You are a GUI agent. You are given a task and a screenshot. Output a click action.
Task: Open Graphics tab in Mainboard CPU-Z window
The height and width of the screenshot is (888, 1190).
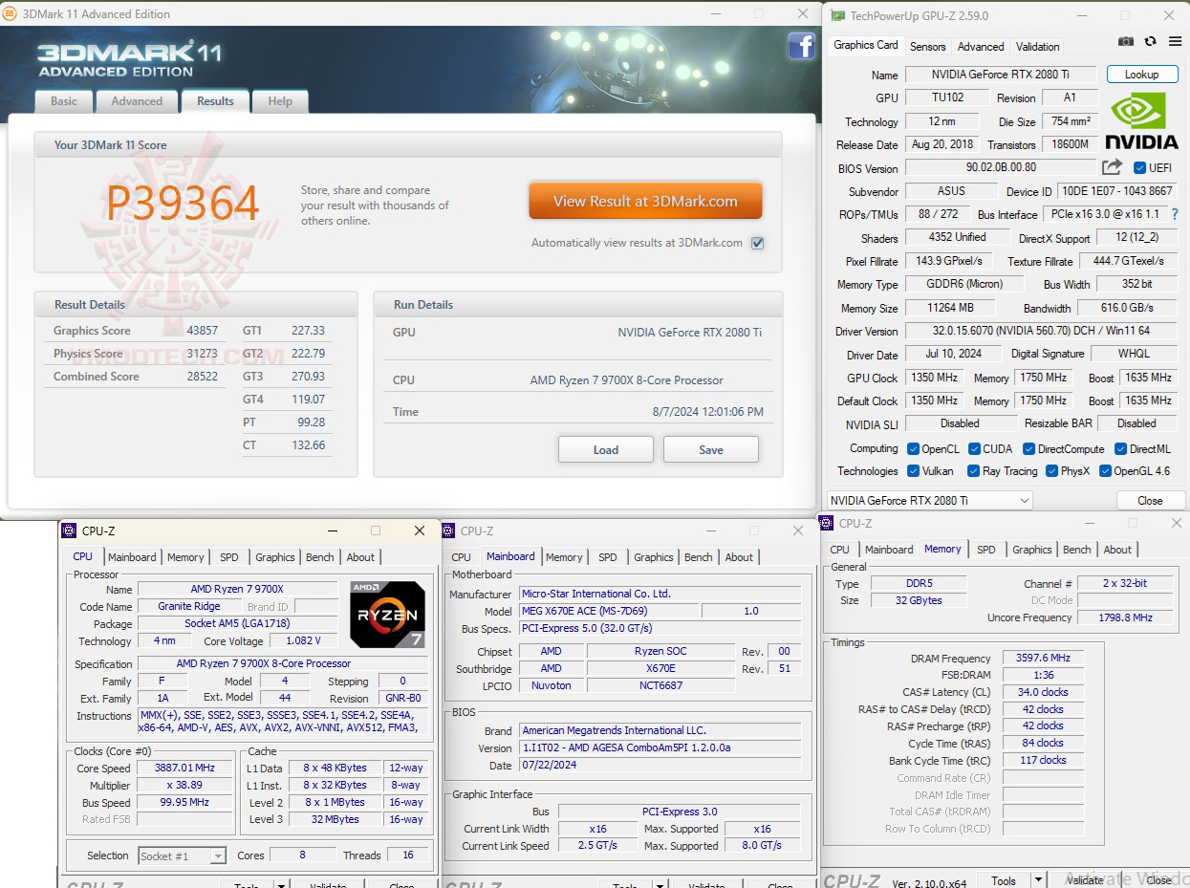[654, 557]
